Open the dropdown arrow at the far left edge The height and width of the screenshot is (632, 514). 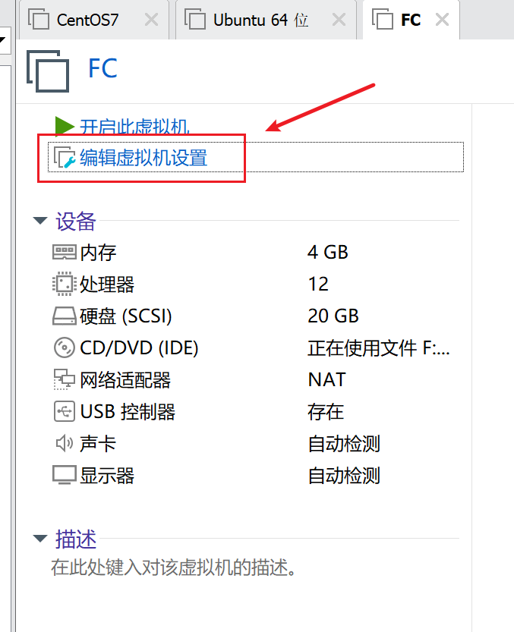[2, 39]
